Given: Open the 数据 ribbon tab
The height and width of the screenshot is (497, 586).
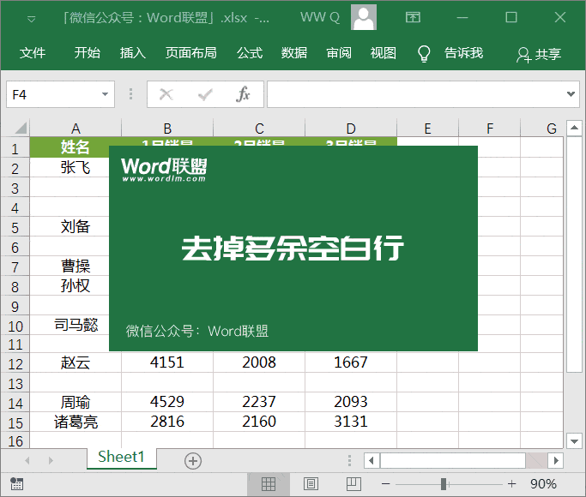Looking at the screenshot, I should tap(294, 53).
